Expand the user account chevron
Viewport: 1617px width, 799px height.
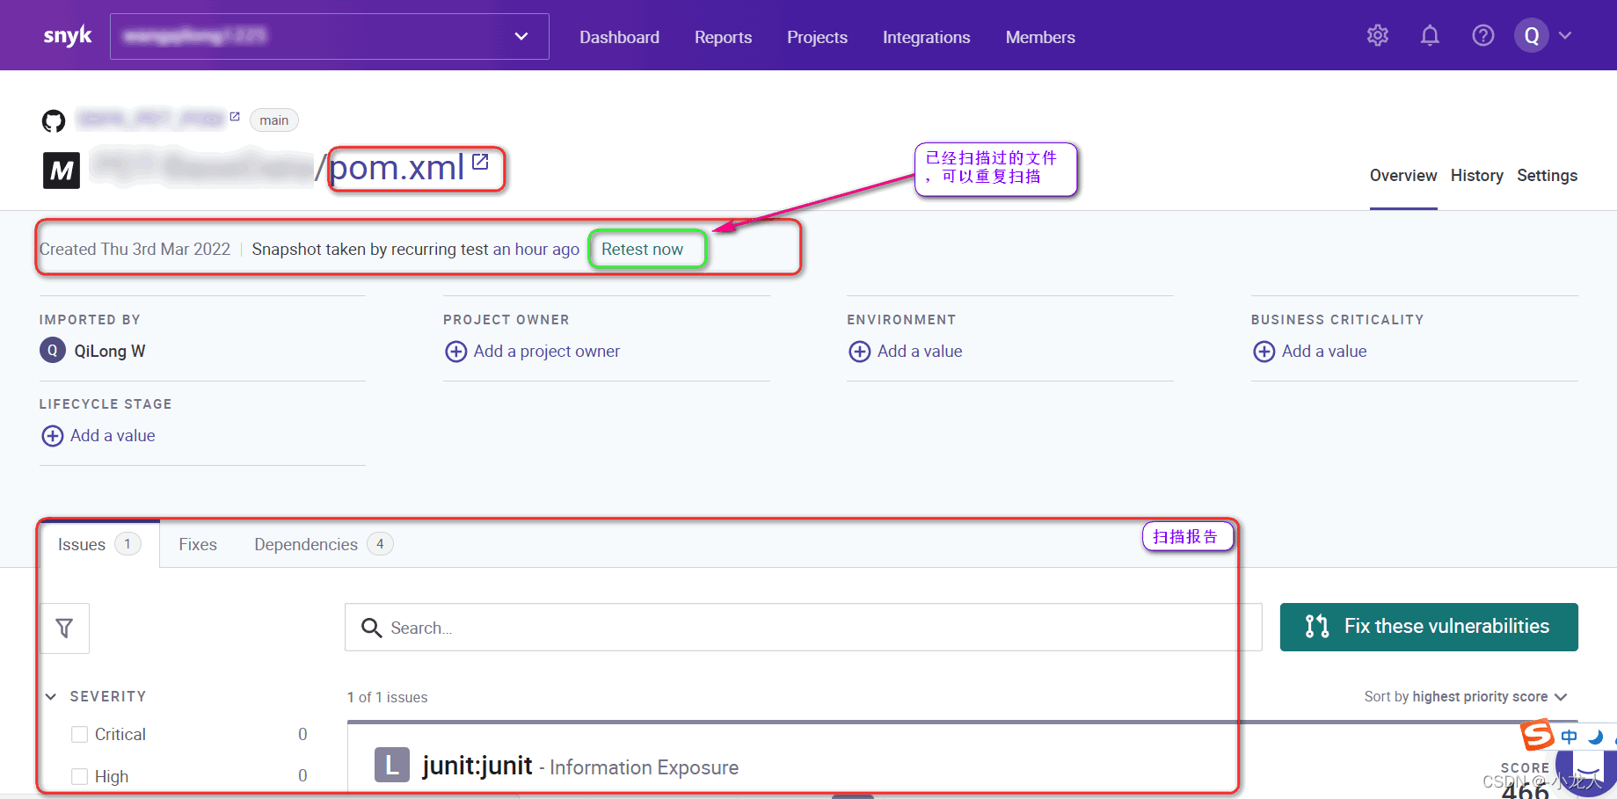[x=1565, y=35]
